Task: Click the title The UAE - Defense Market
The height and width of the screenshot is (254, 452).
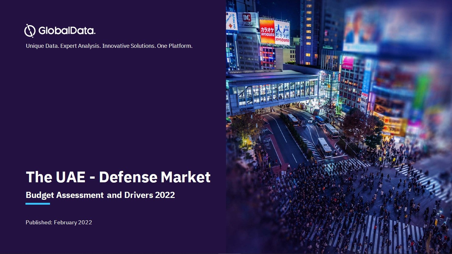Action: pyautogui.click(x=118, y=177)
